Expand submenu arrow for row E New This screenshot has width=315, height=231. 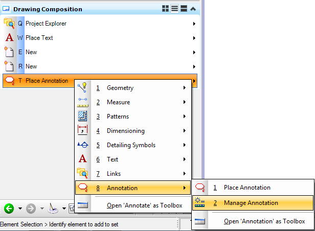[194, 52]
